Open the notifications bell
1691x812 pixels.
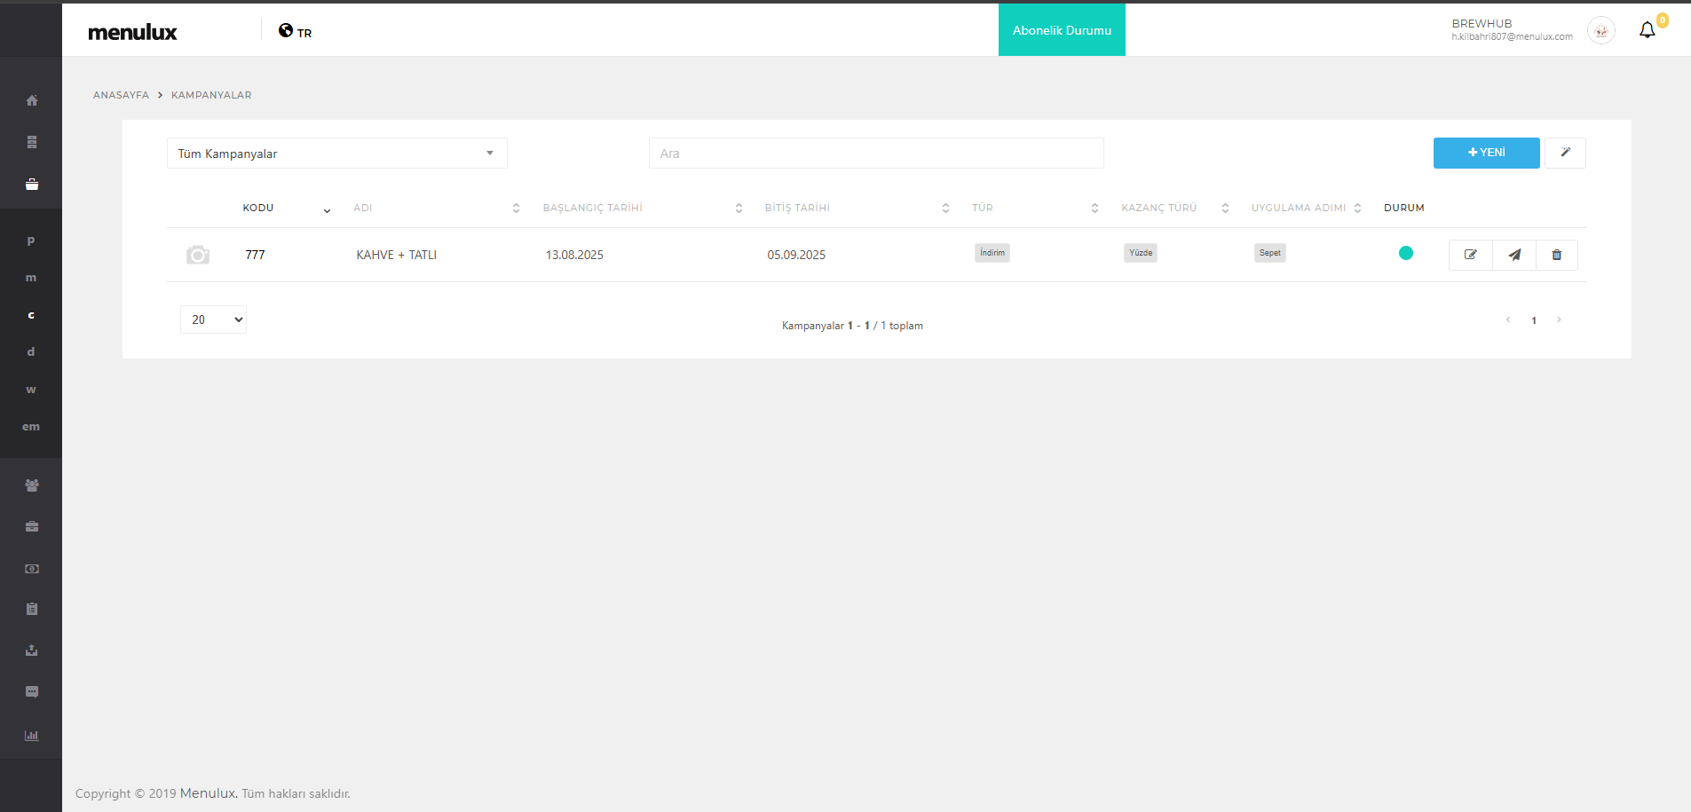[1647, 30]
